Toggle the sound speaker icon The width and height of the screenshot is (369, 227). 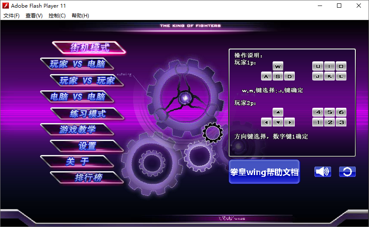point(323,172)
